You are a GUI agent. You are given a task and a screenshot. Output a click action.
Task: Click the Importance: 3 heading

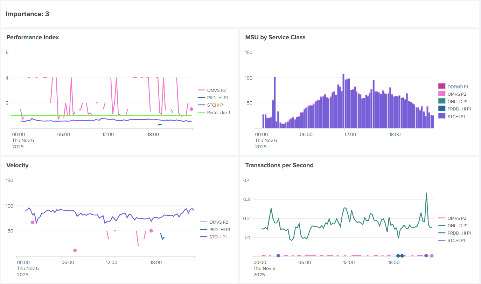tap(27, 14)
